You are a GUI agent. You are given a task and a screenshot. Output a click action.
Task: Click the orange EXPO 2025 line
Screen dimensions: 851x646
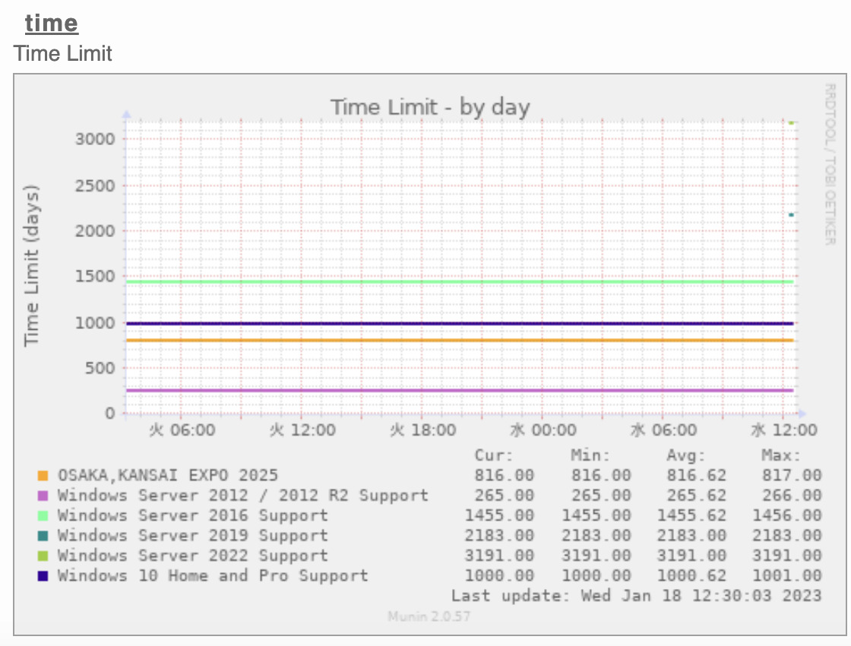(x=460, y=340)
